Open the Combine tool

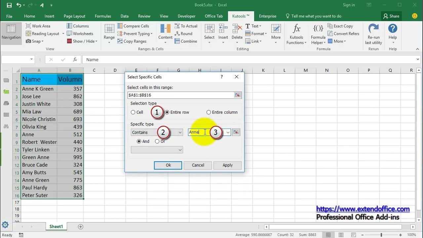click(x=186, y=41)
